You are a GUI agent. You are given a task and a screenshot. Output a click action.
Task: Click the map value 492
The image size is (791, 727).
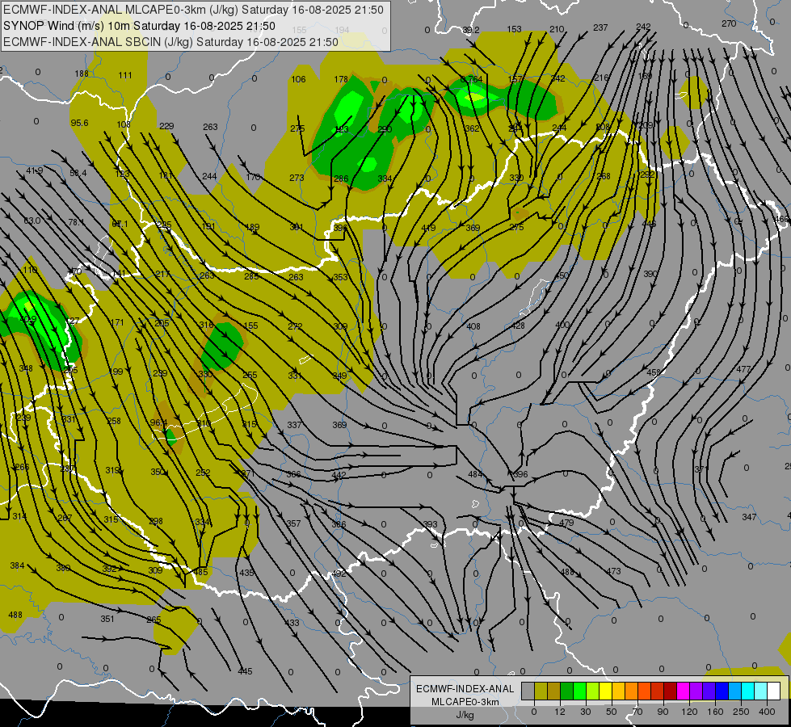tap(339, 574)
